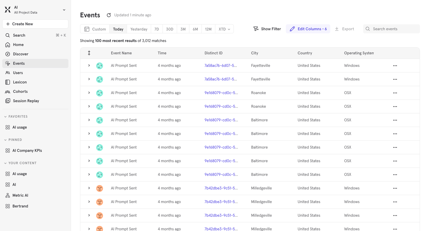
Task: Expand the first Fayetteville event row
Action: [89, 66]
